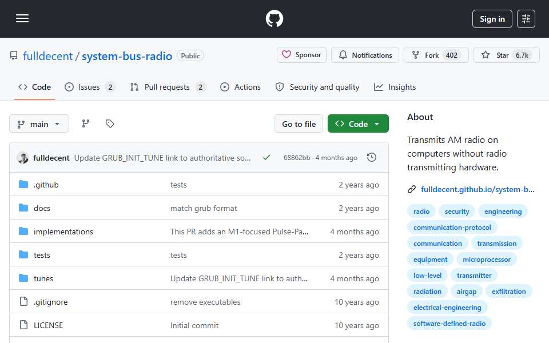Open the .gitignore file
This screenshot has width=549, height=343.
(50, 302)
